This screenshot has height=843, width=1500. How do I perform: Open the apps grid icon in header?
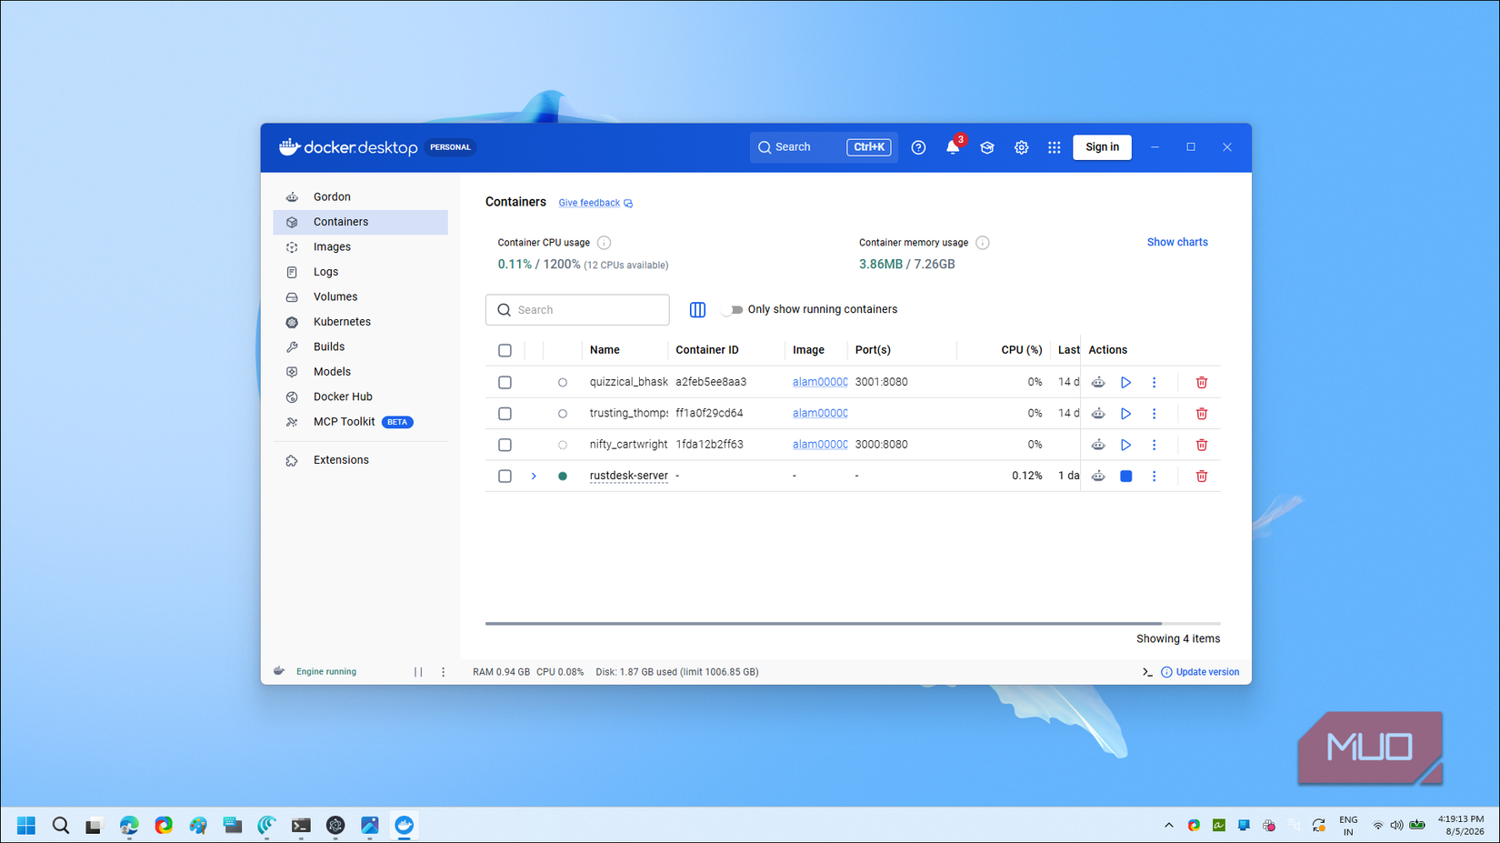click(1055, 147)
